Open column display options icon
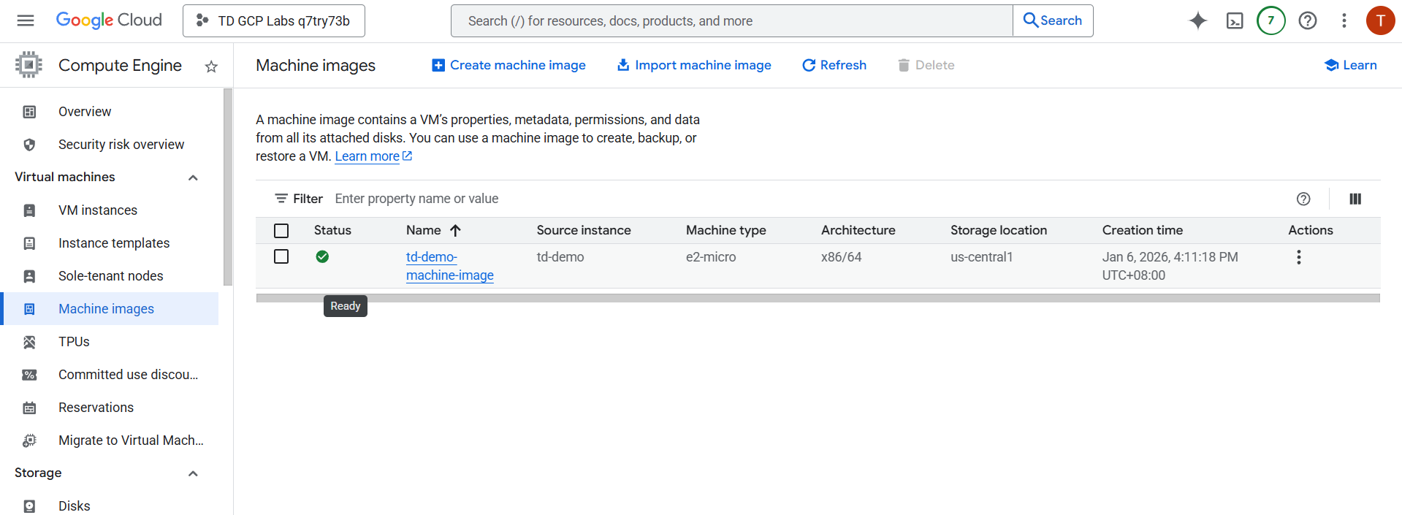 (1355, 199)
